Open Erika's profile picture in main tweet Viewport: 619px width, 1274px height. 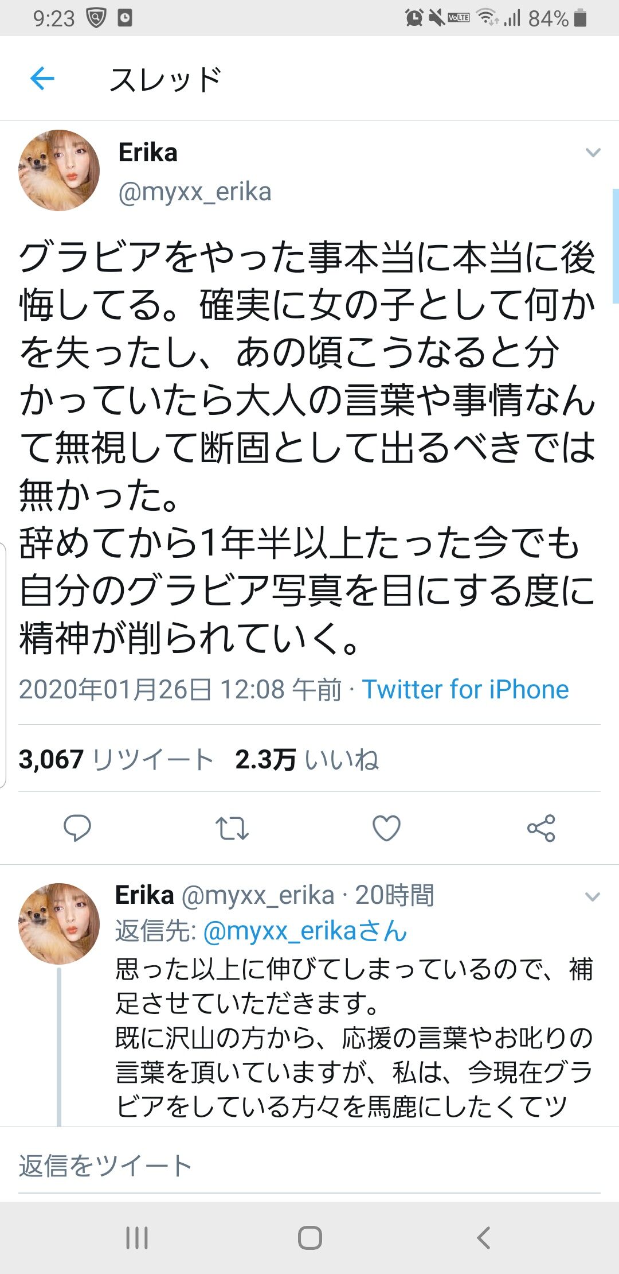pos(59,170)
